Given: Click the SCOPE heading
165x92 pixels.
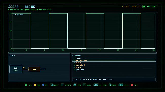Looking at the screenshot, I should 13,7.
